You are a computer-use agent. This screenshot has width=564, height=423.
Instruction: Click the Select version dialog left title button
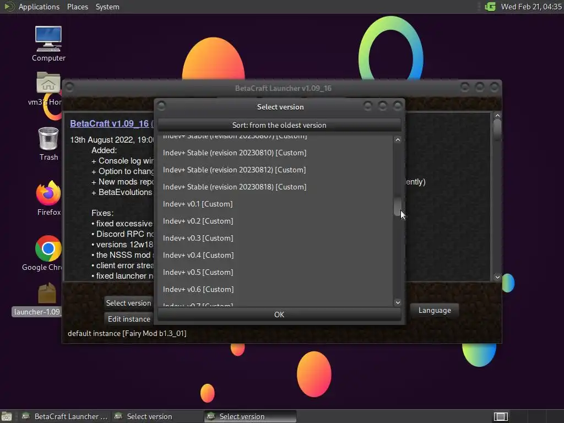[x=161, y=106]
